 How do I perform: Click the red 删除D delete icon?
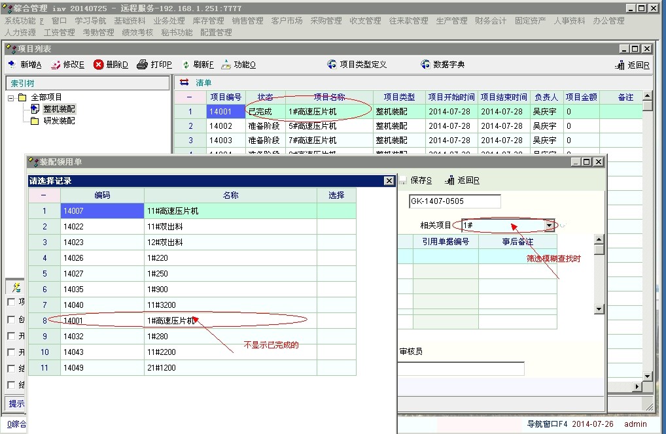[x=99, y=65]
